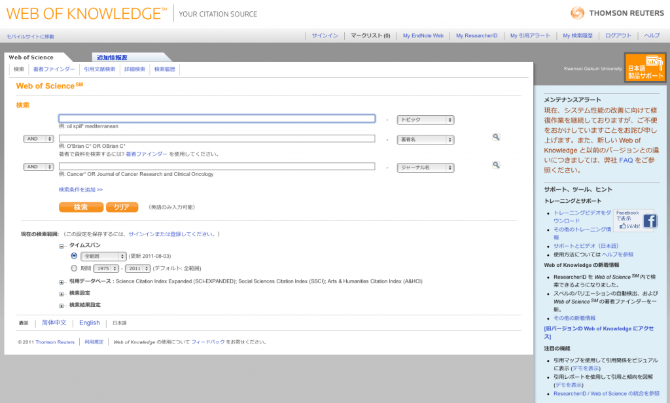The width and height of the screenshot is (670, 403).
Task: Click 検索条件を追加 link
Action: (80, 190)
